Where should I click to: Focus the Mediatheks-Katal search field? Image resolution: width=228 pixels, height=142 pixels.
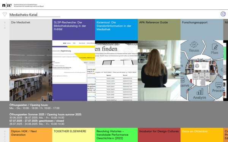click(35, 15)
